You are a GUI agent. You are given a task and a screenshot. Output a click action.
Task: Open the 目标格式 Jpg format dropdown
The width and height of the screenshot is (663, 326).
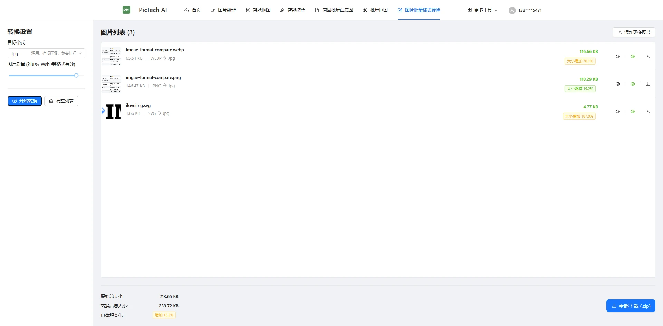click(46, 53)
